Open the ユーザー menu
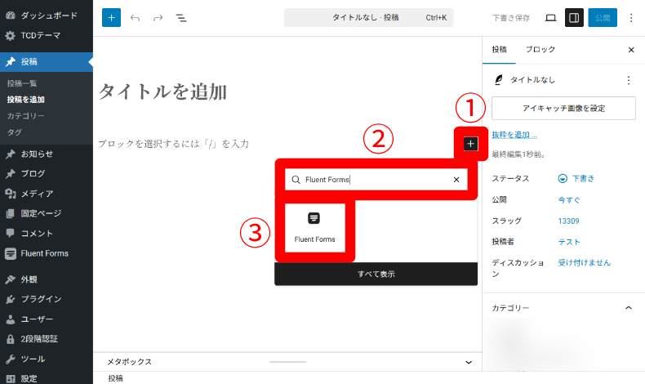The height and width of the screenshot is (384, 645). [x=47, y=319]
